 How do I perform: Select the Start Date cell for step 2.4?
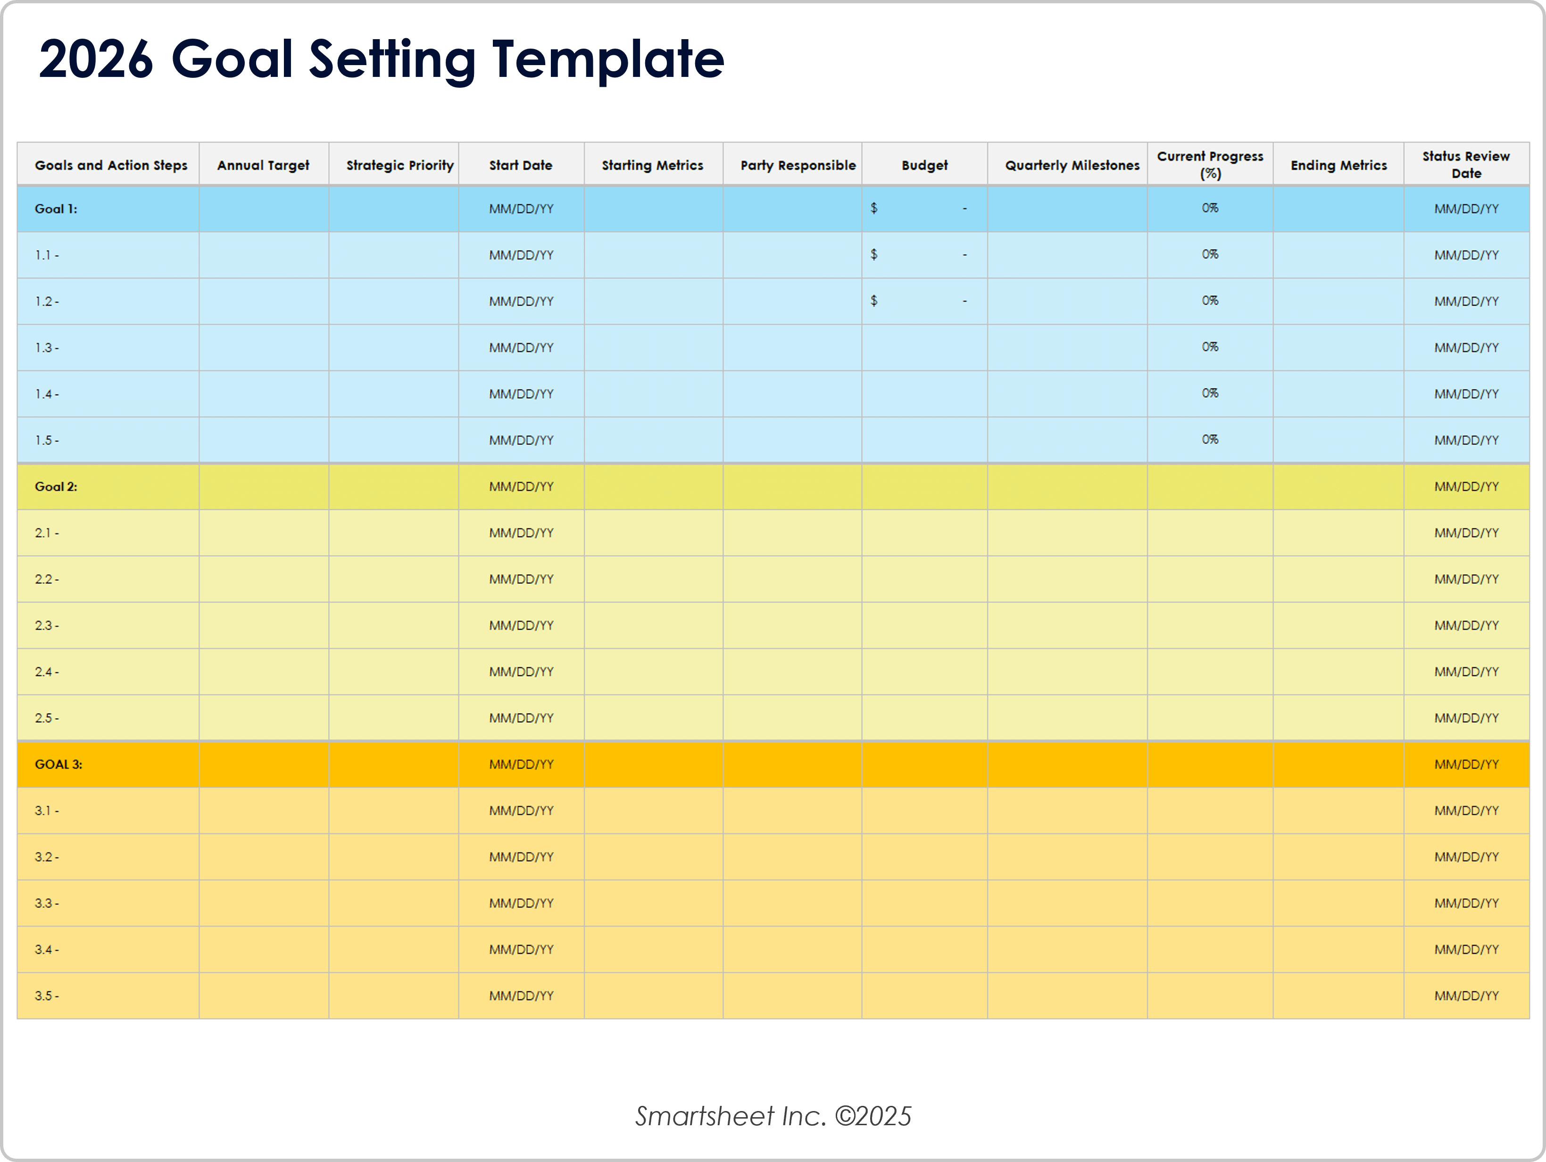[521, 672]
